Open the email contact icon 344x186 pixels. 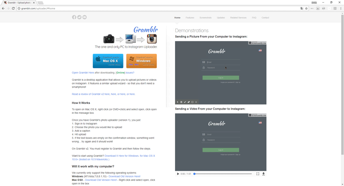pos(84,17)
